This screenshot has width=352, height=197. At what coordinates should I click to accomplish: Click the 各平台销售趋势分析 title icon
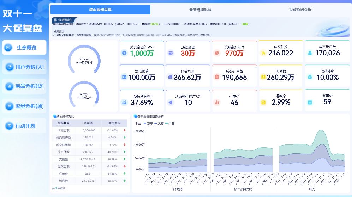point(135,116)
